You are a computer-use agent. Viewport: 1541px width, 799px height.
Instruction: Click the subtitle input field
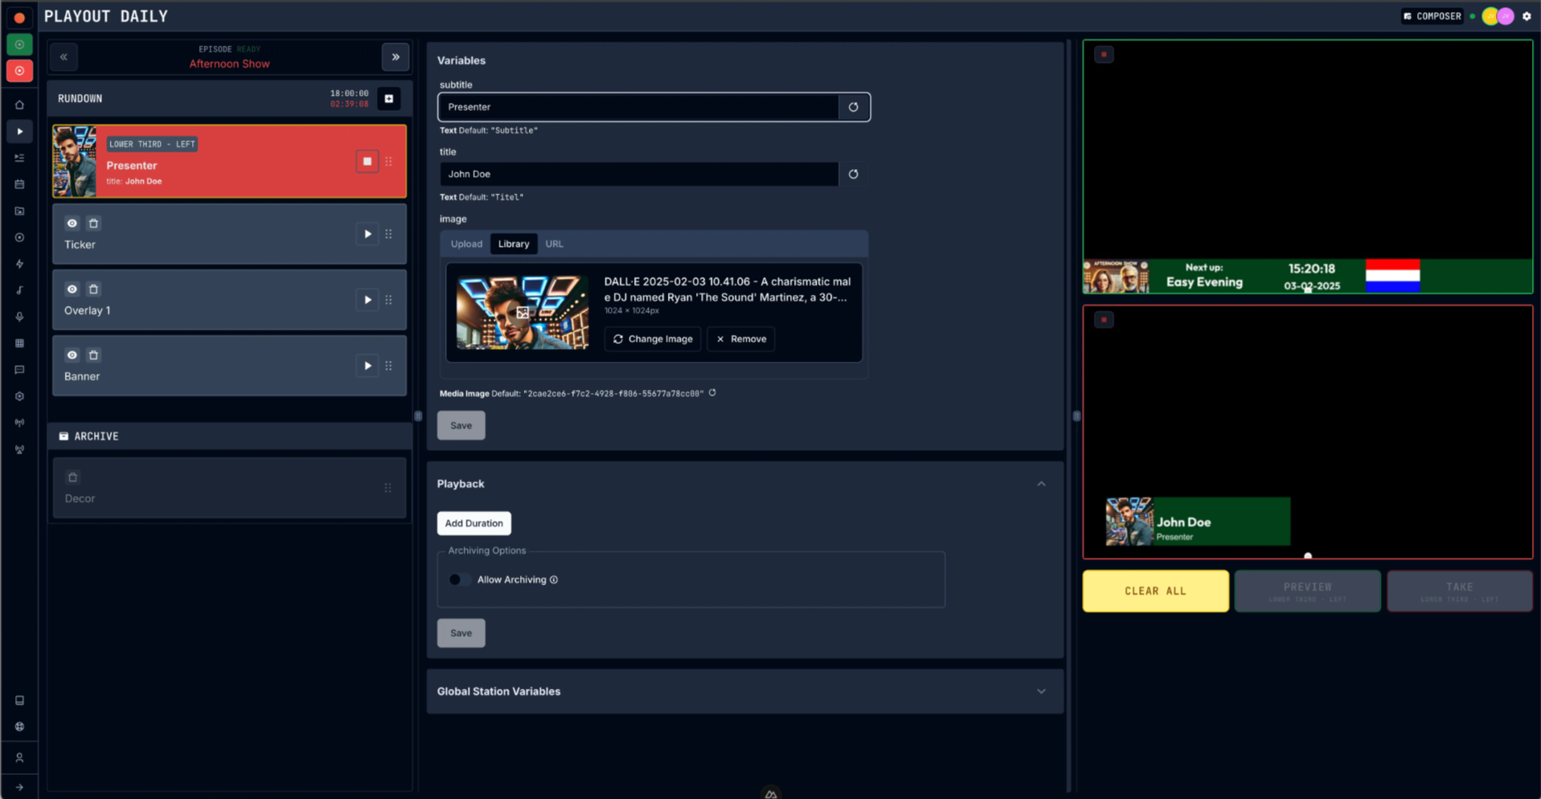pyautogui.click(x=639, y=107)
